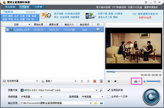Click the 相册模板 link

coord(75,17)
